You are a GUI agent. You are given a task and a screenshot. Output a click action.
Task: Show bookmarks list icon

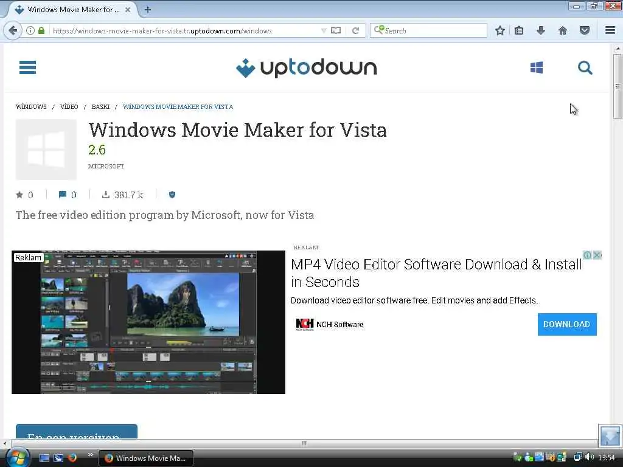pyautogui.click(x=519, y=30)
